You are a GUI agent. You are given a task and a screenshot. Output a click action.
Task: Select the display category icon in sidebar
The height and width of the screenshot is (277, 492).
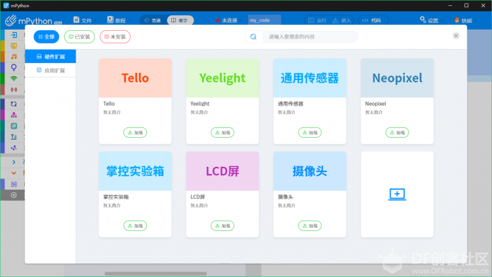[14, 46]
